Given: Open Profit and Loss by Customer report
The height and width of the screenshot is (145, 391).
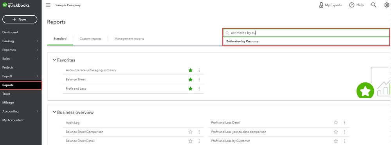Looking at the screenshot, I should (231, 141).
